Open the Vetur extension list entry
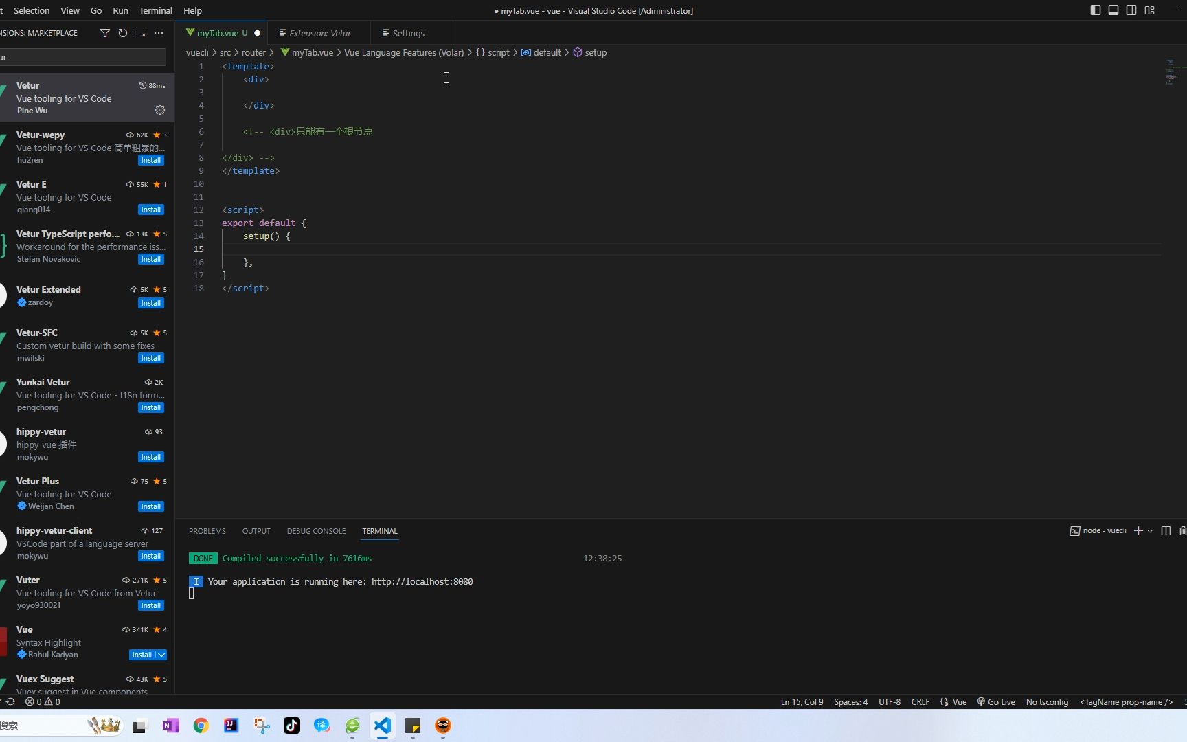1187x742 pixels. coord(87,98)
